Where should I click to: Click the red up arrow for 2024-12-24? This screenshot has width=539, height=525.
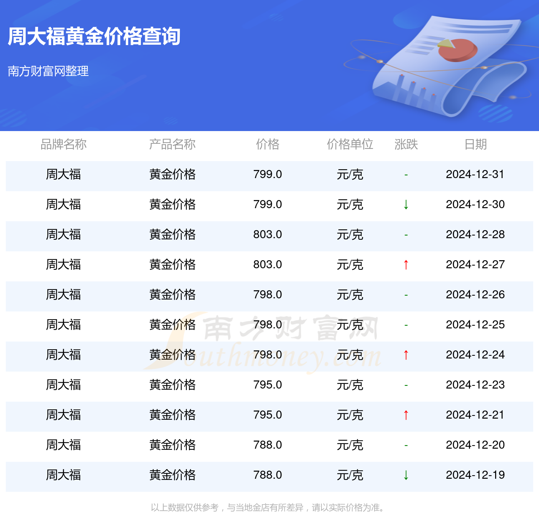[406, 355]
